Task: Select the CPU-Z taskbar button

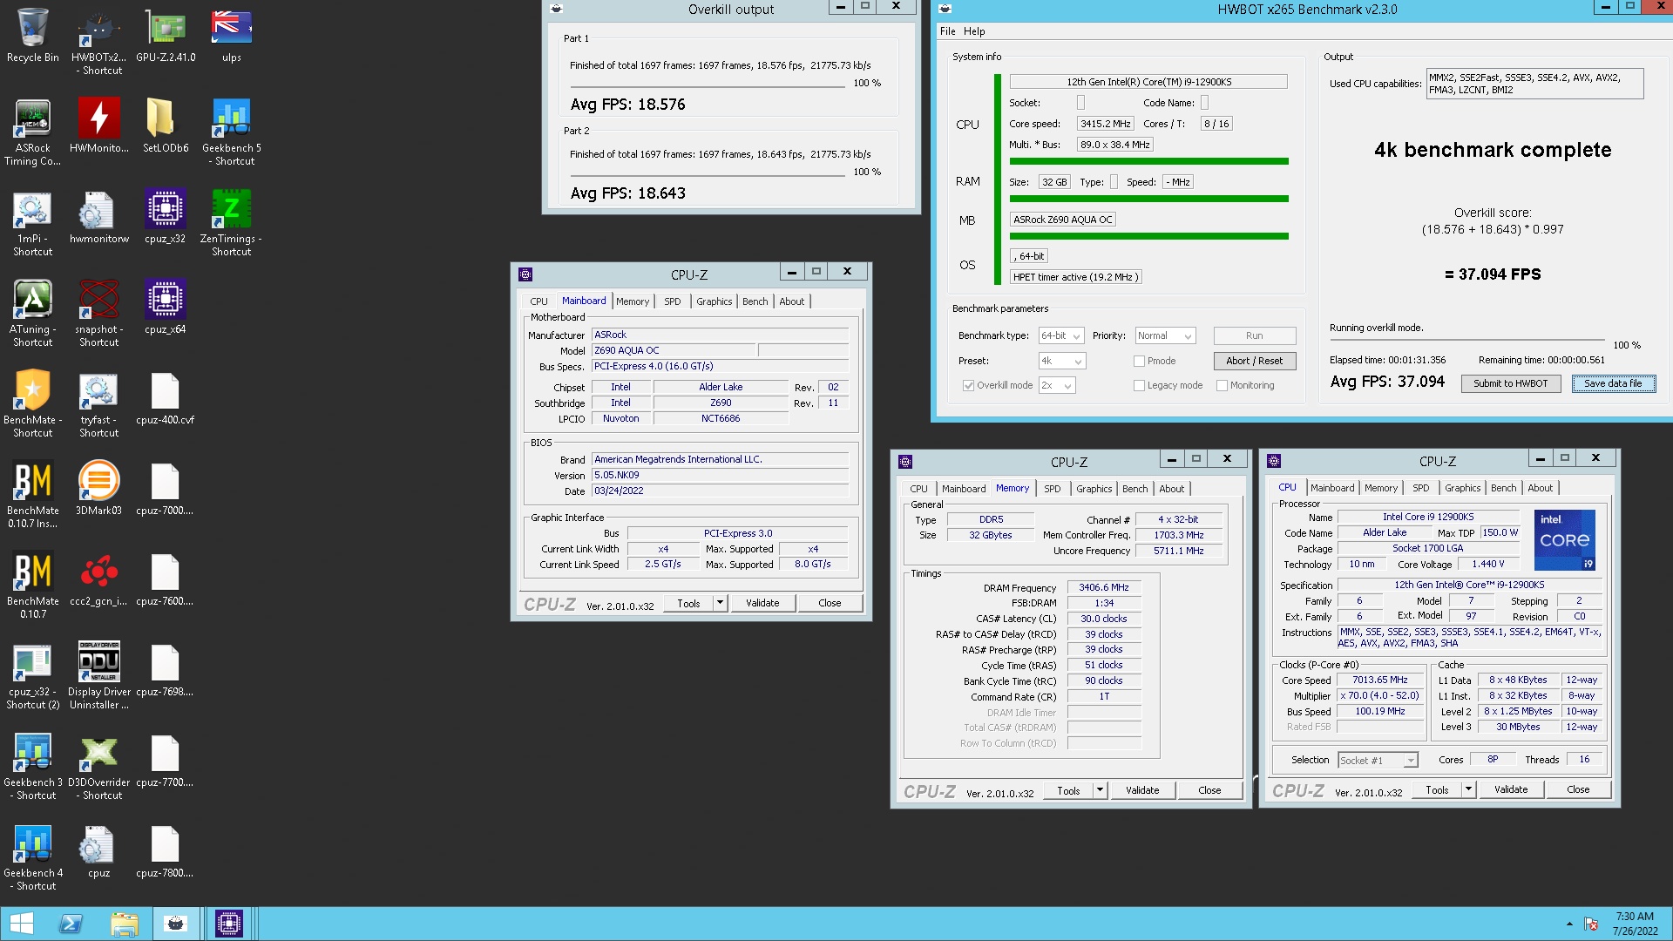Action: pyautogui.click(x=228, y=924)
